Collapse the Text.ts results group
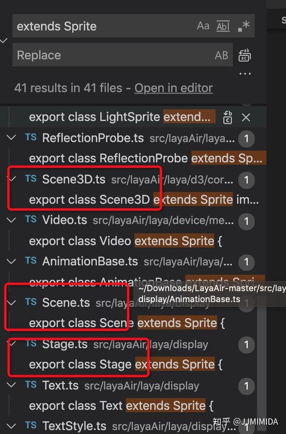This screenshot has height=434, width=286. [x=11, y=385]
